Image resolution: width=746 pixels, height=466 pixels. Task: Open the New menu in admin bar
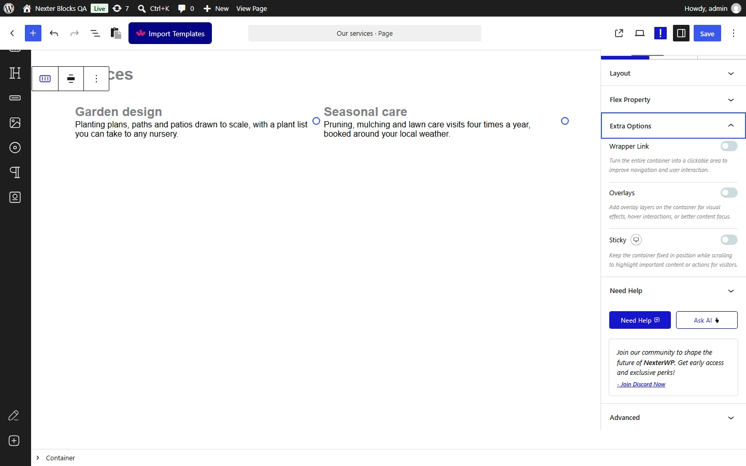tap(216, 8)
